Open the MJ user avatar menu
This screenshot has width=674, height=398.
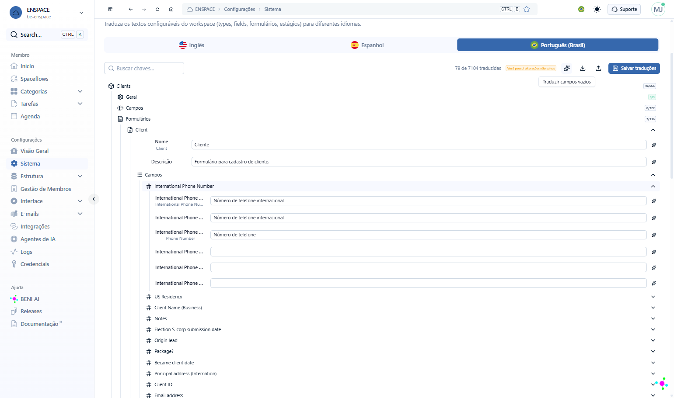658,9
